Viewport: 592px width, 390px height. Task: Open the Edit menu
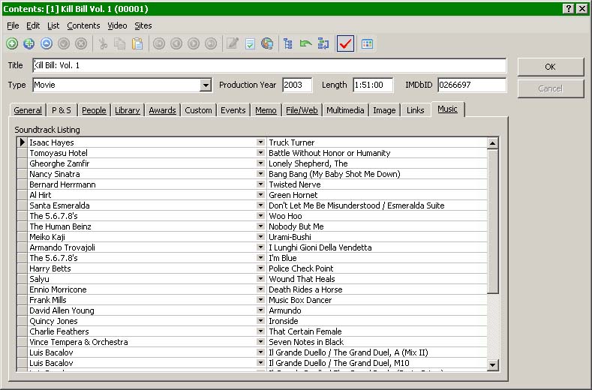point(33,25)
